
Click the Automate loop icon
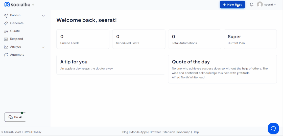pos(6,55)
